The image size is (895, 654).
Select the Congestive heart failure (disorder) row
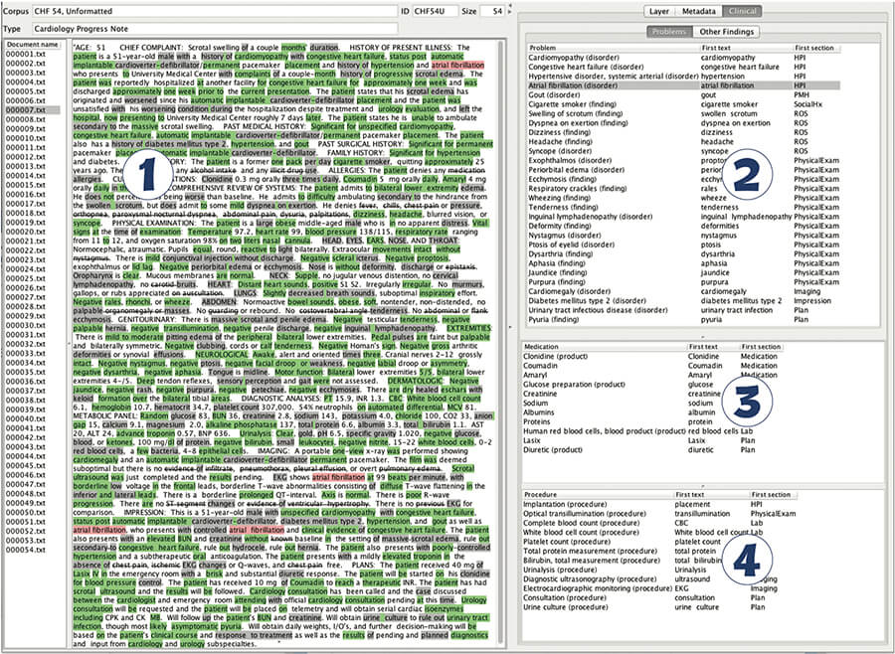tap(684, 67)
